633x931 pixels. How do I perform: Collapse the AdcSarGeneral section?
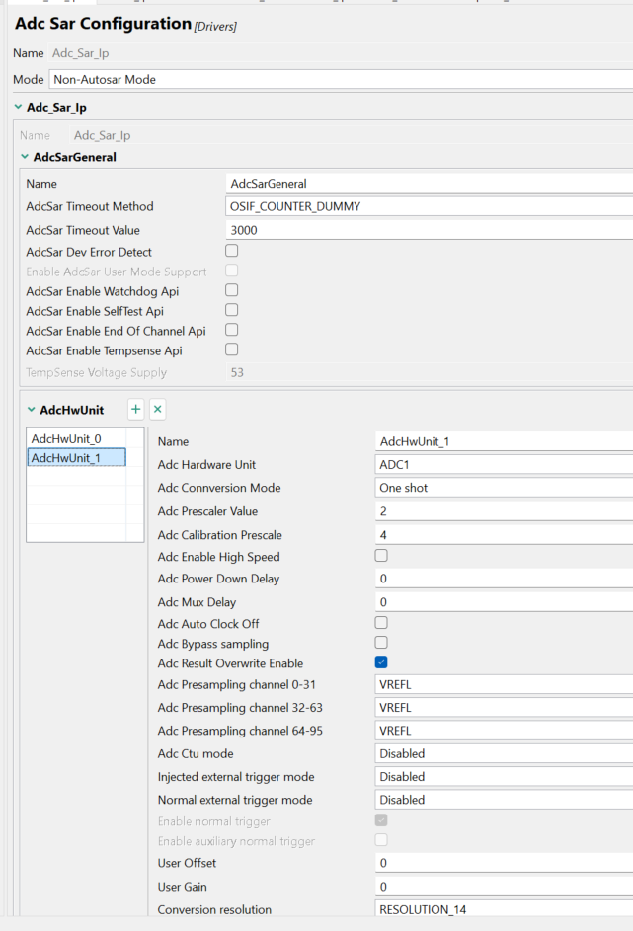point(25,157)
